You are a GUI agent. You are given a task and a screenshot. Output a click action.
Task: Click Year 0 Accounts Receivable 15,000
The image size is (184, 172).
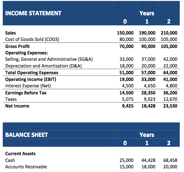127,167
